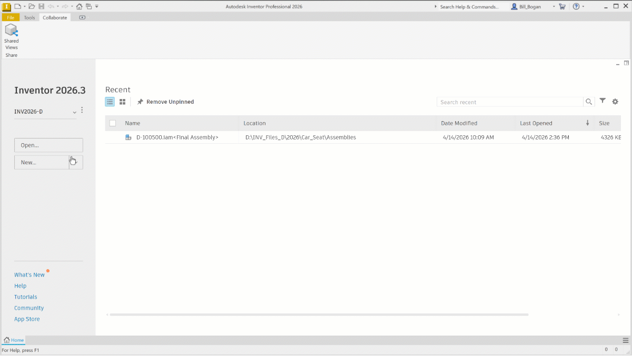Click Remove Unpinned
Image resolution: width=632 pixels, height=356 pixels.
click(165, 102)
